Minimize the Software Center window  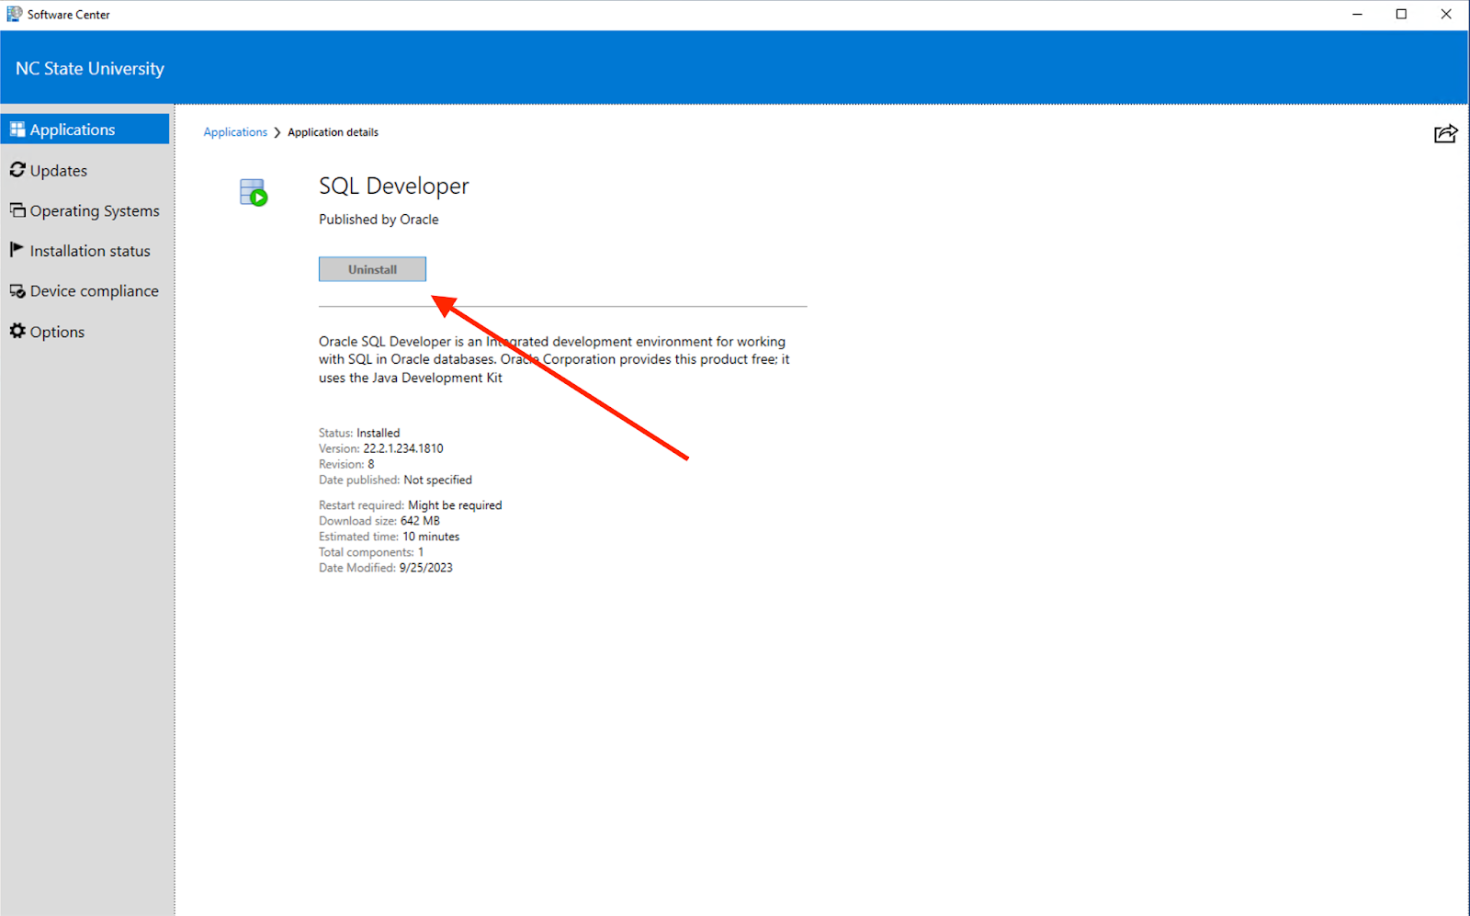[x=1357, y=14]
